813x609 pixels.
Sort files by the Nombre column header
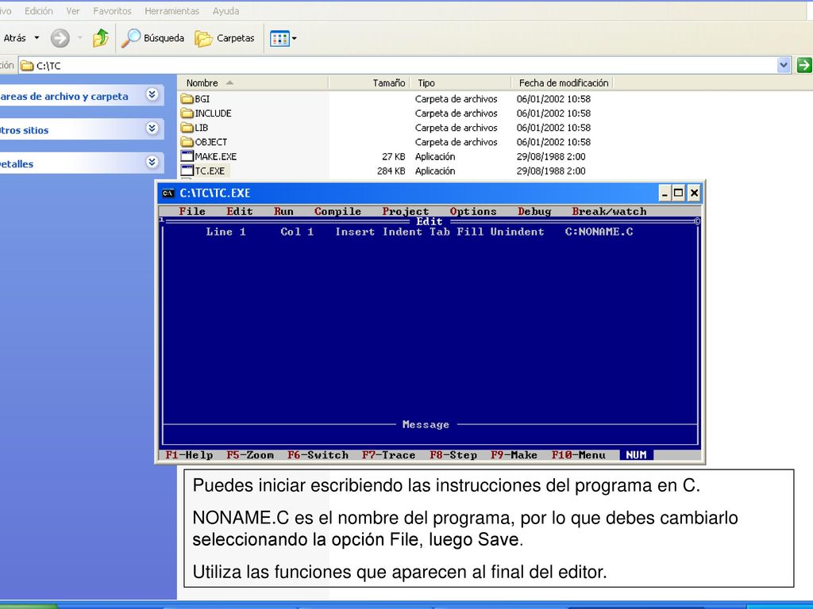tap(252, 82)
